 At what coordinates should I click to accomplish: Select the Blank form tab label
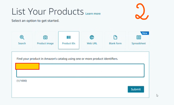(x=115, y=43)
